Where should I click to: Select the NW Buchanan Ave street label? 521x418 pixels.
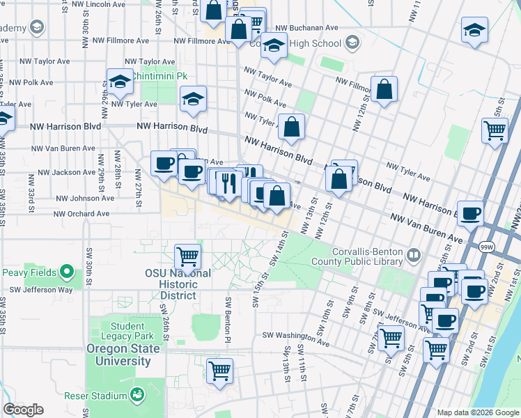pos(306,28)
